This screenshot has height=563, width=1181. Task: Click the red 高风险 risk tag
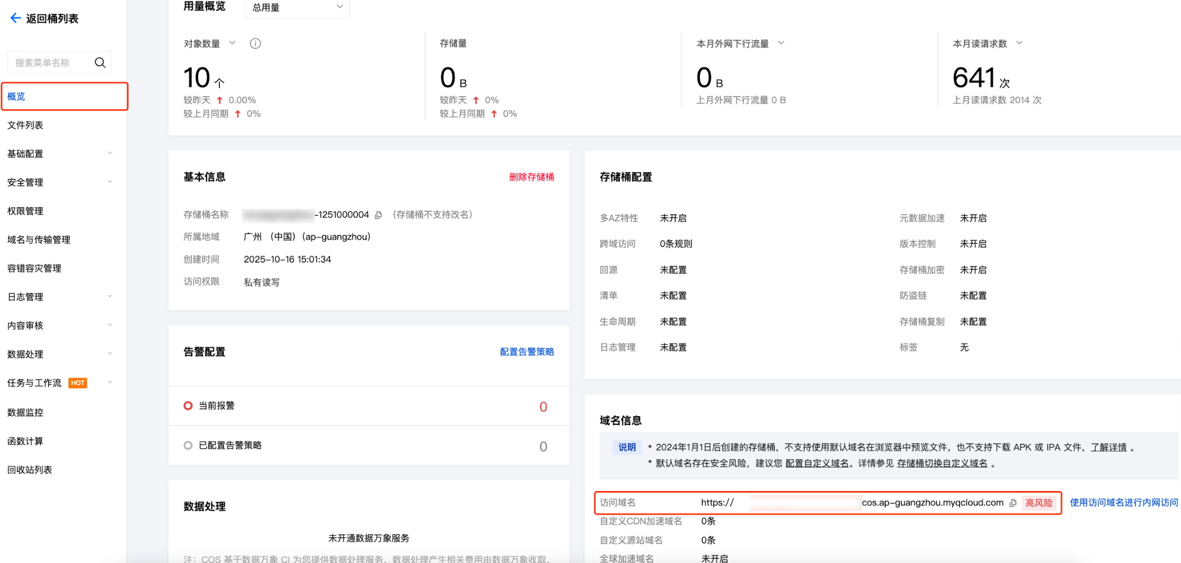click(x=1038, y=503)
